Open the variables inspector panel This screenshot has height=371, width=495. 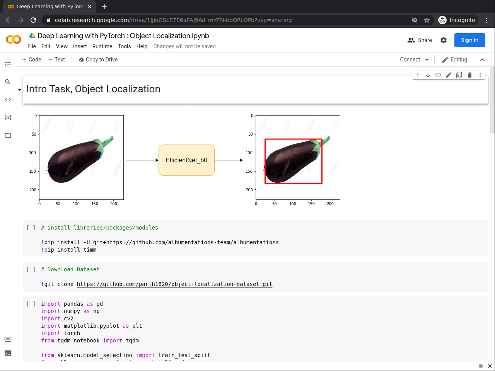[8, 117]
